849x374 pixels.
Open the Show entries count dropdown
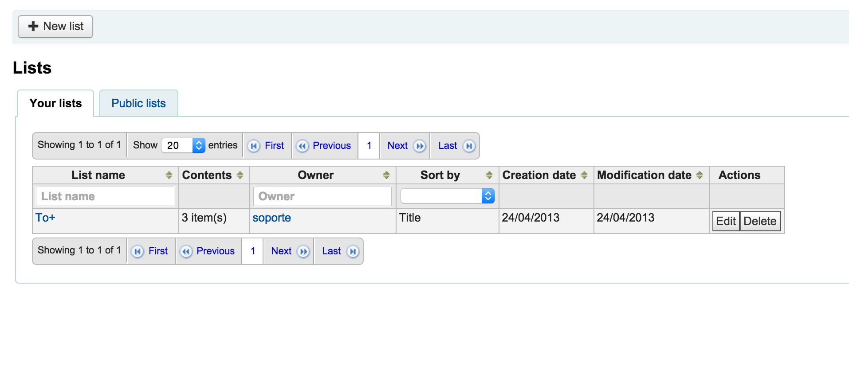183,145
